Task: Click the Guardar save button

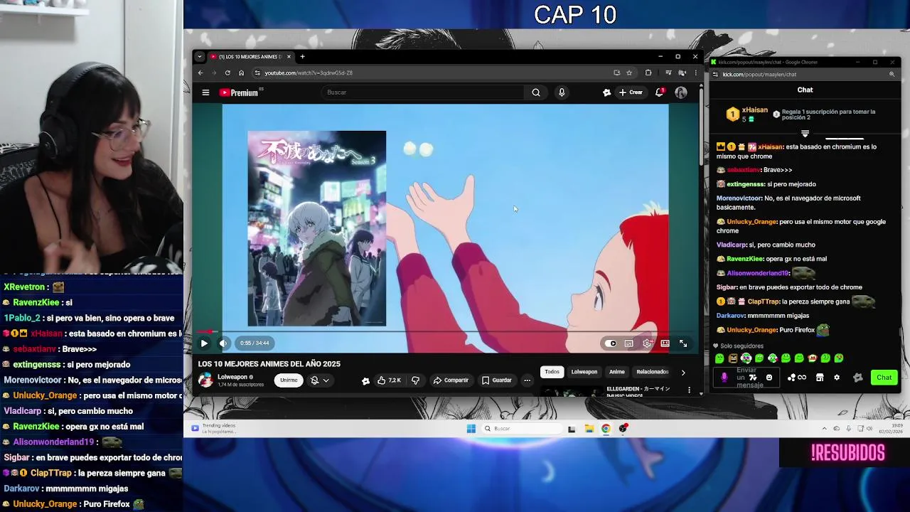Action: pos(497,380)
